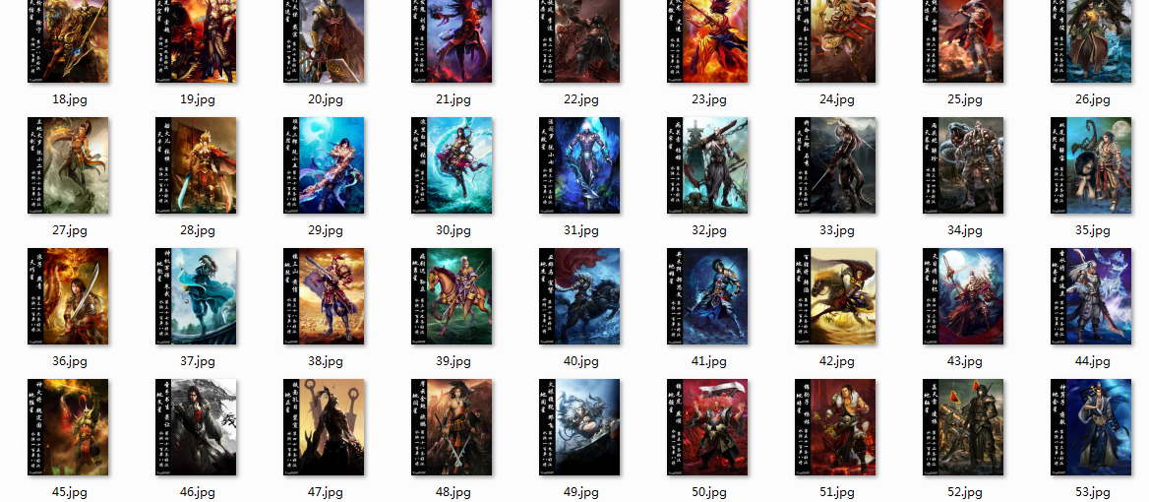Click the image thumbnail for 46.jpg
1149x502 pixels.
[x=196, y=427]
